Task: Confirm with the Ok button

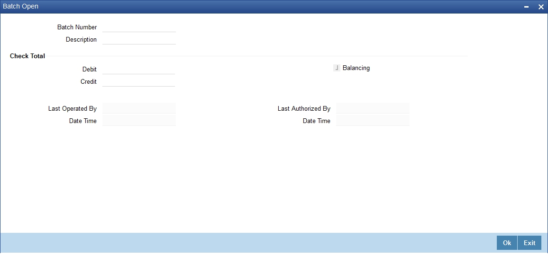Action: click(507, 243)
